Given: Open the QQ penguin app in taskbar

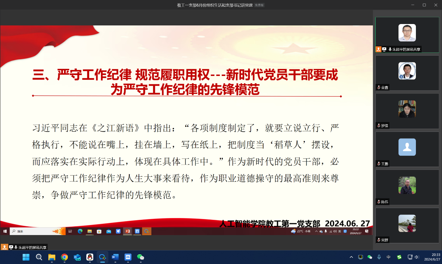Looking at the screenshot, I should click(x=90, y=257).
